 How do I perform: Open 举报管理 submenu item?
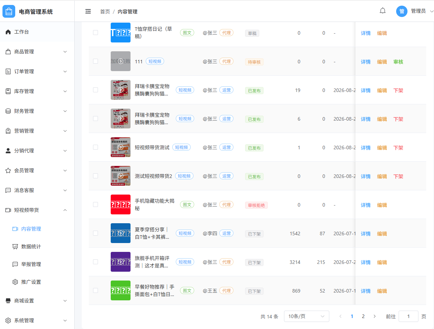pyautogui.click(x=37, y=264)
